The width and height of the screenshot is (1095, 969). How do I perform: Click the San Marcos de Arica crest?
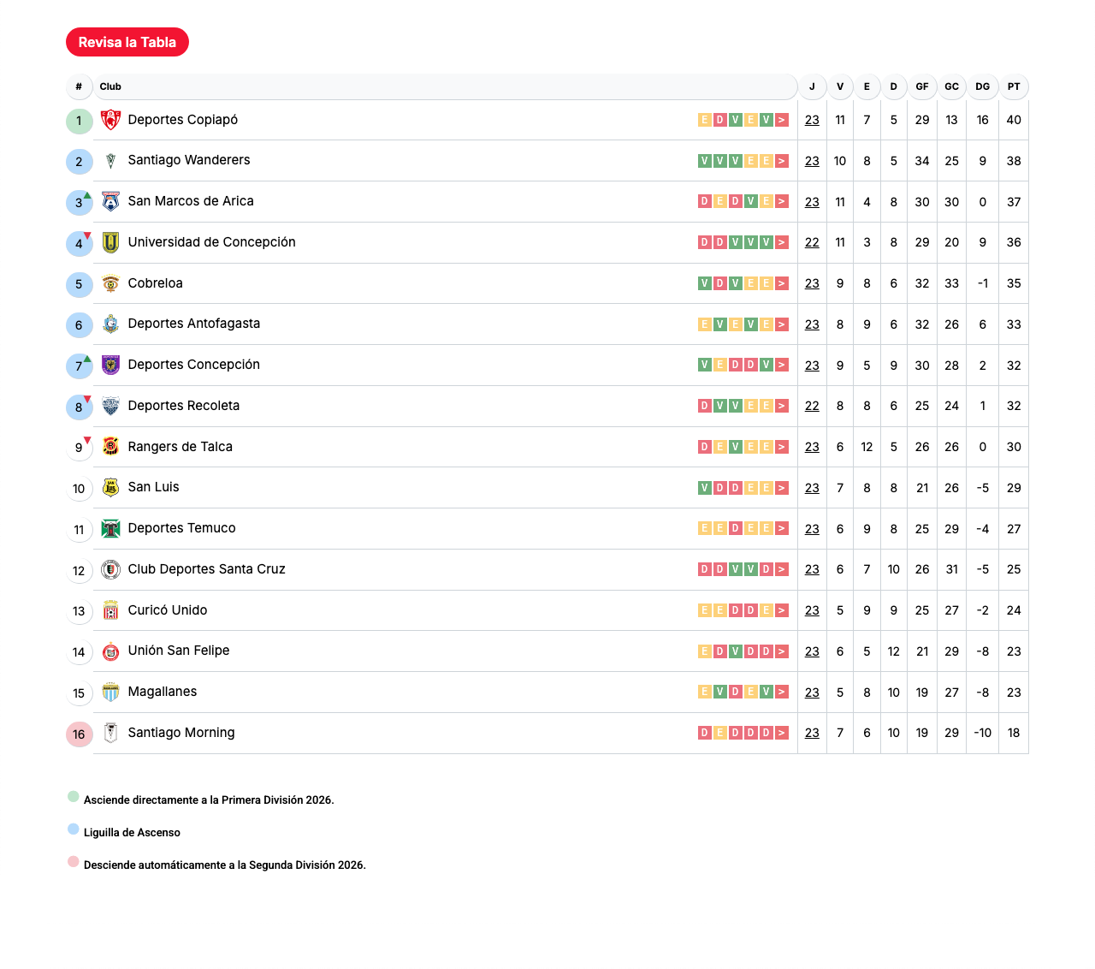click(110, 201)
